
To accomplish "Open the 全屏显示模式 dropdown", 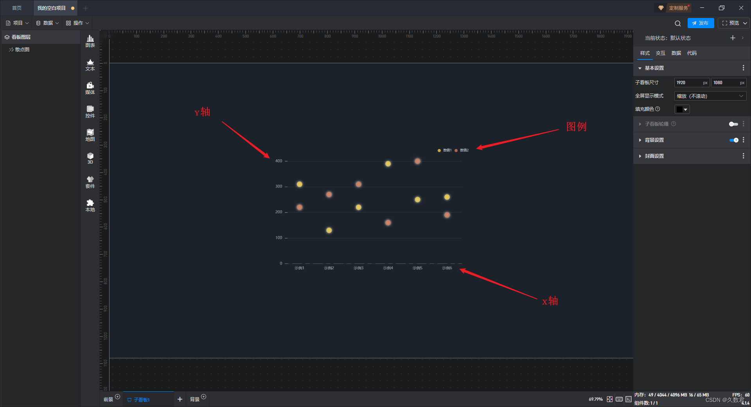I will tap(710, 96).
